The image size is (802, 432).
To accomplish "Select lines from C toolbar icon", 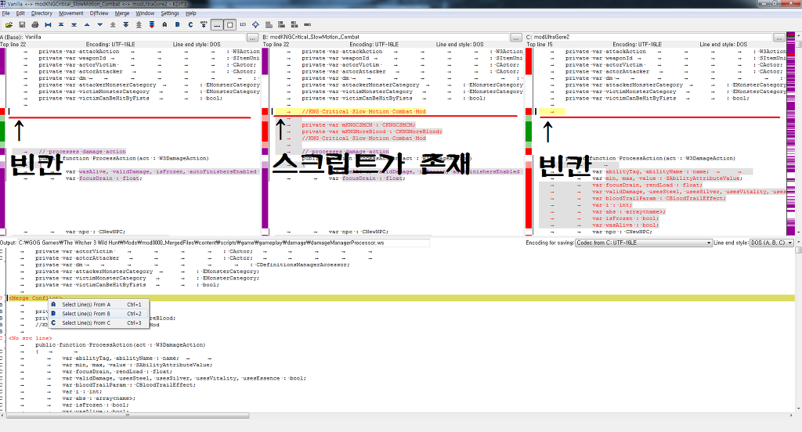I will pyautogui.click(x=190, y=25).
